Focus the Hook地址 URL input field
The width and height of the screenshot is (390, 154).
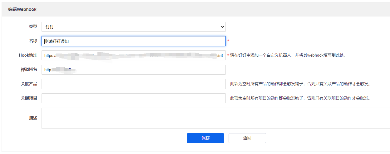pos(133,55)
